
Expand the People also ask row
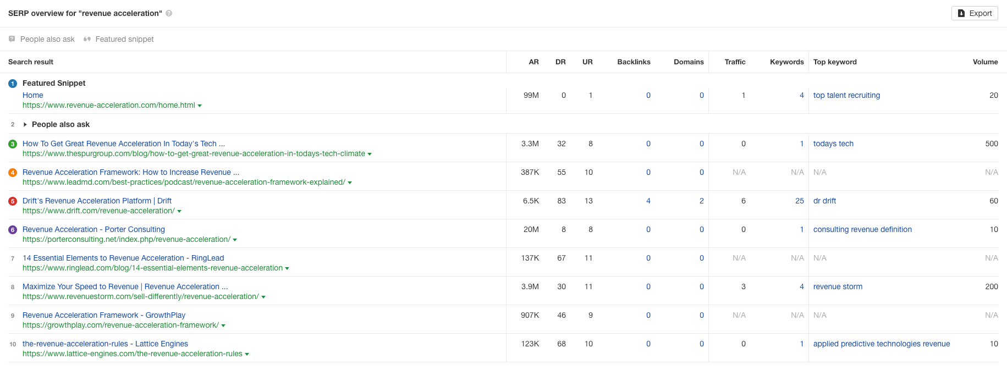point(25,124)
